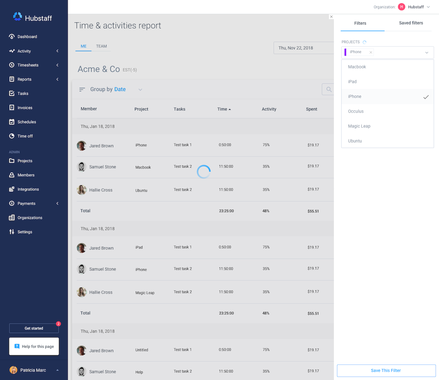Open the Organizations sidebar link
This screenshot has height=380, width=439.
tap(30, 218)
